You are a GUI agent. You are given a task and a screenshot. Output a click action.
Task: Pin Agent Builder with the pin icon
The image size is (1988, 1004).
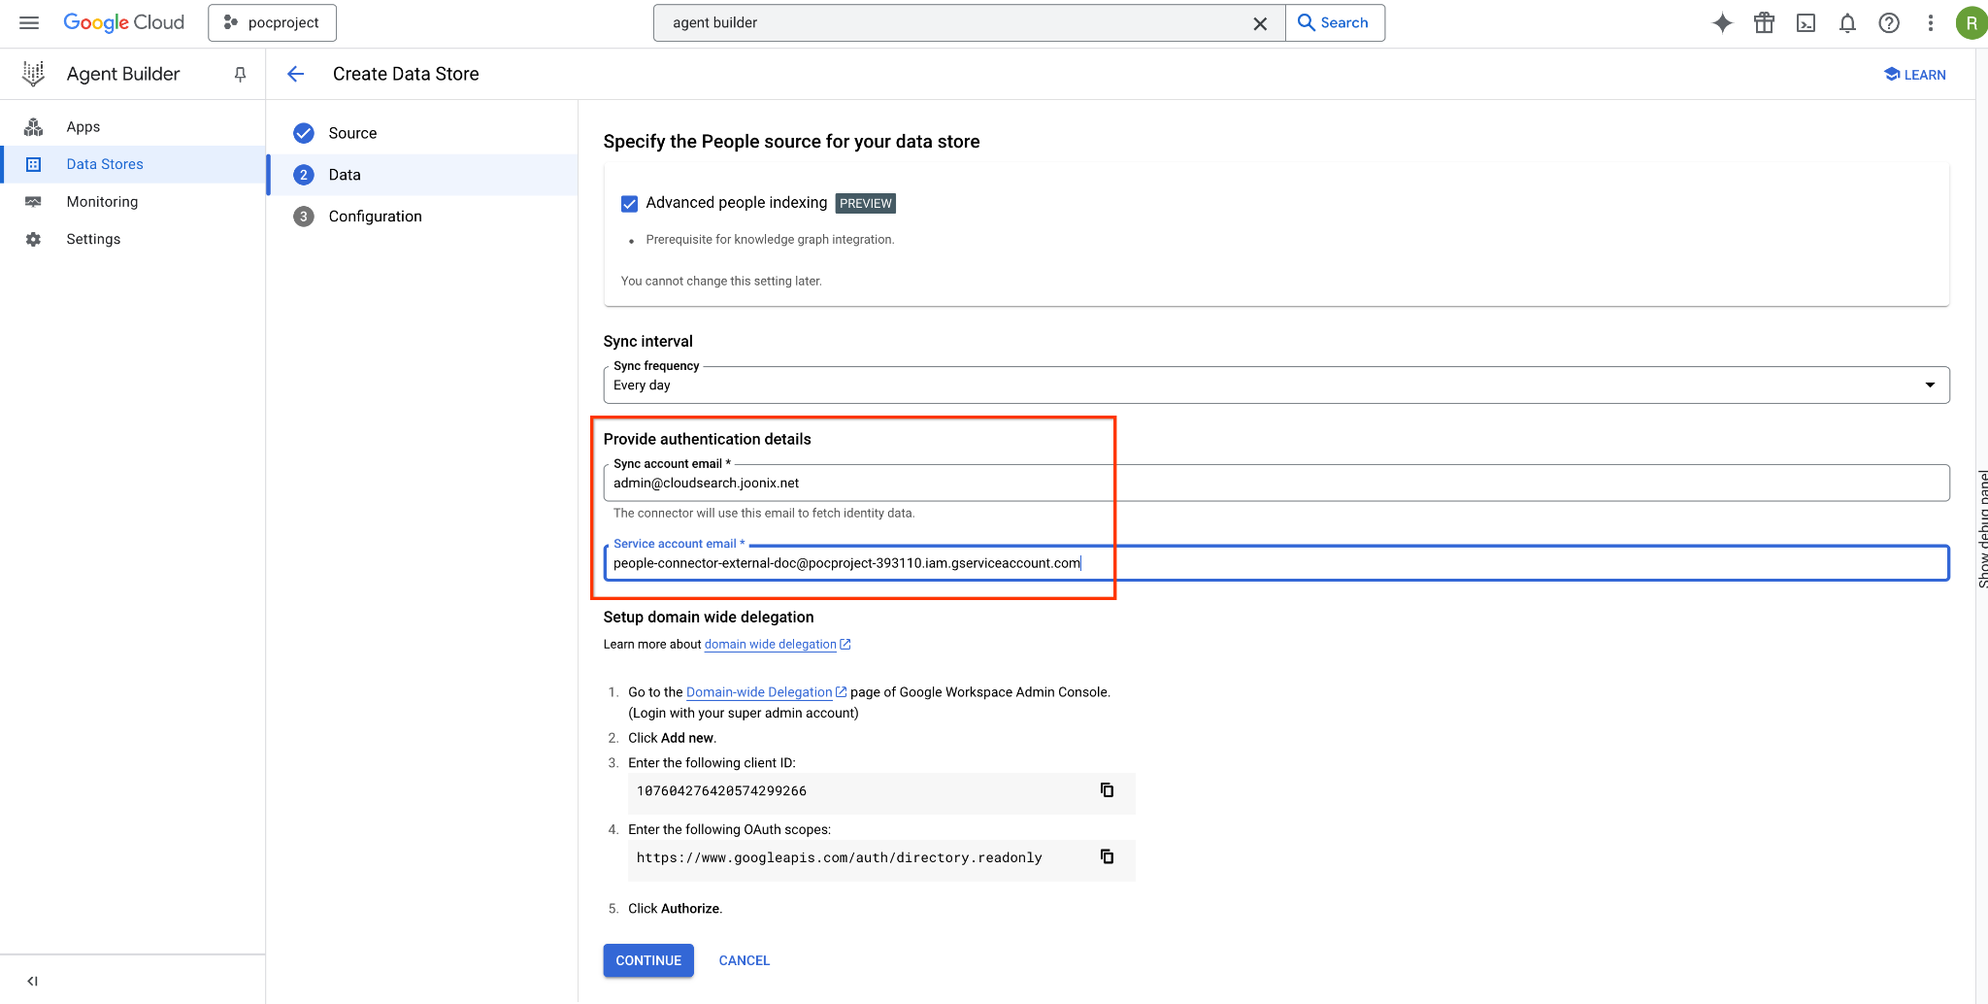(240, 74)
